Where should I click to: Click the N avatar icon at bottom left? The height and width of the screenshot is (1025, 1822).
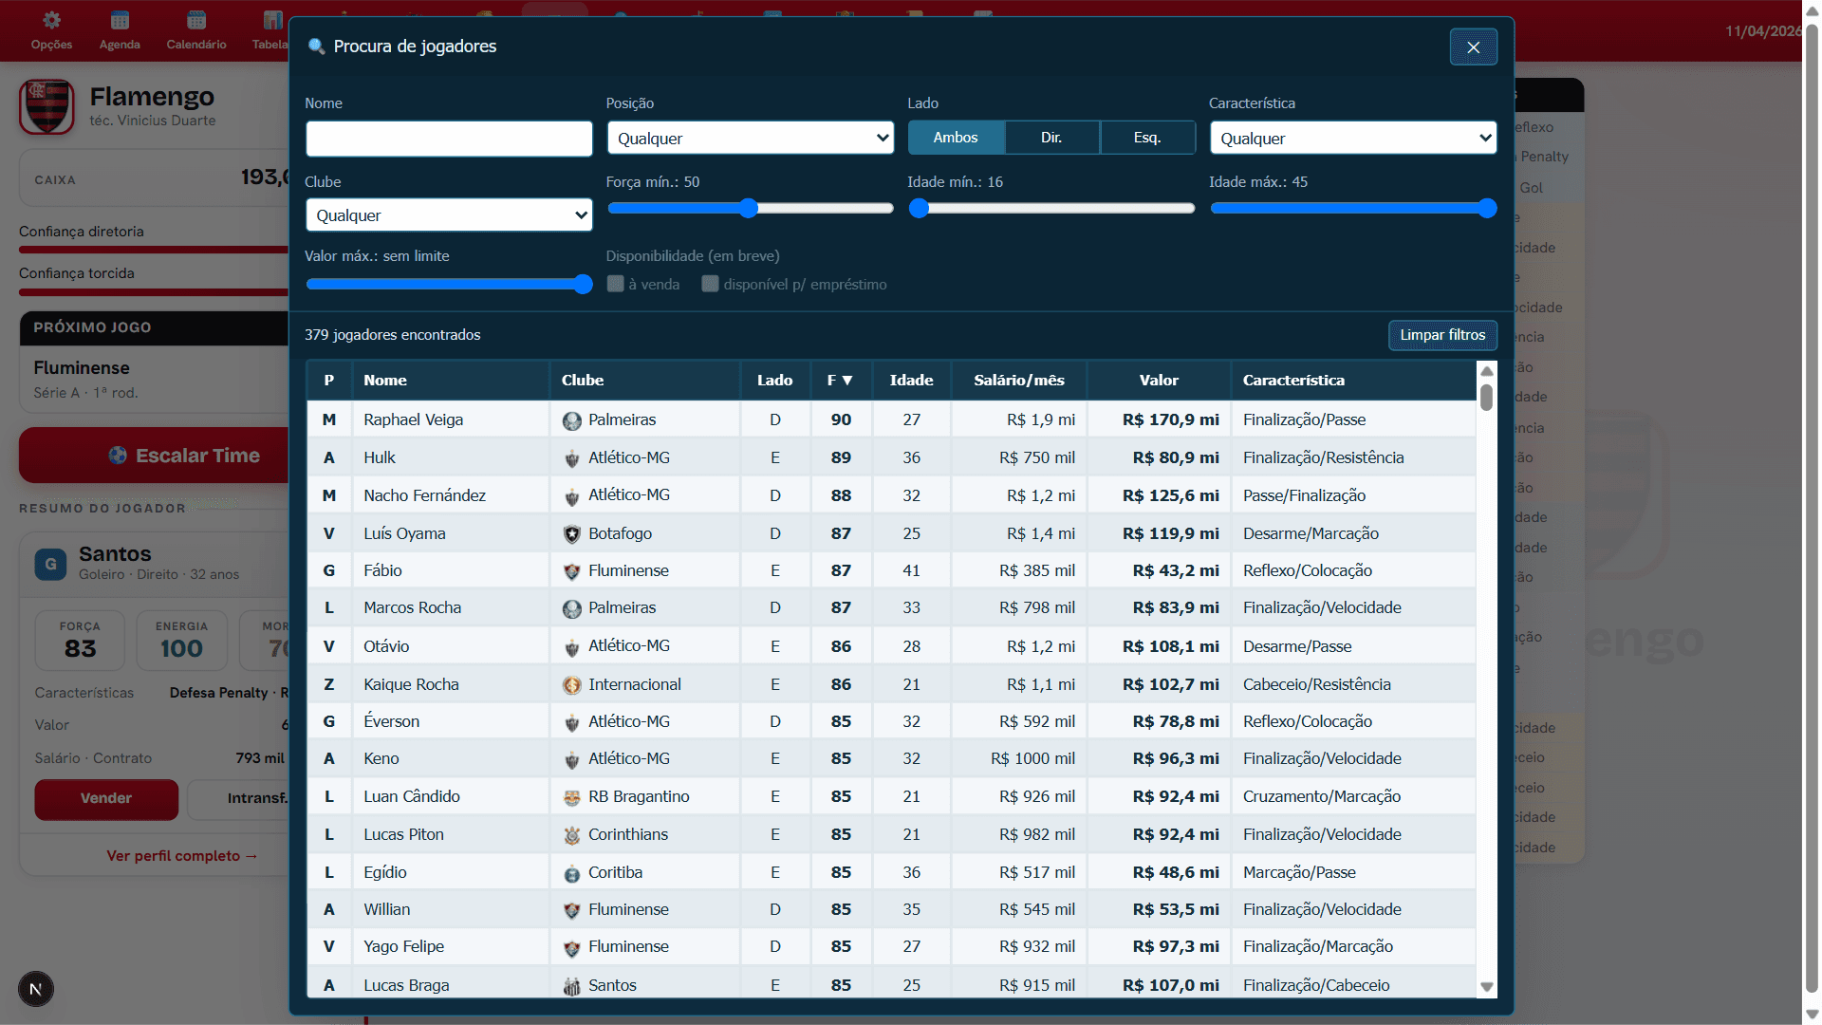coord(36,989)
